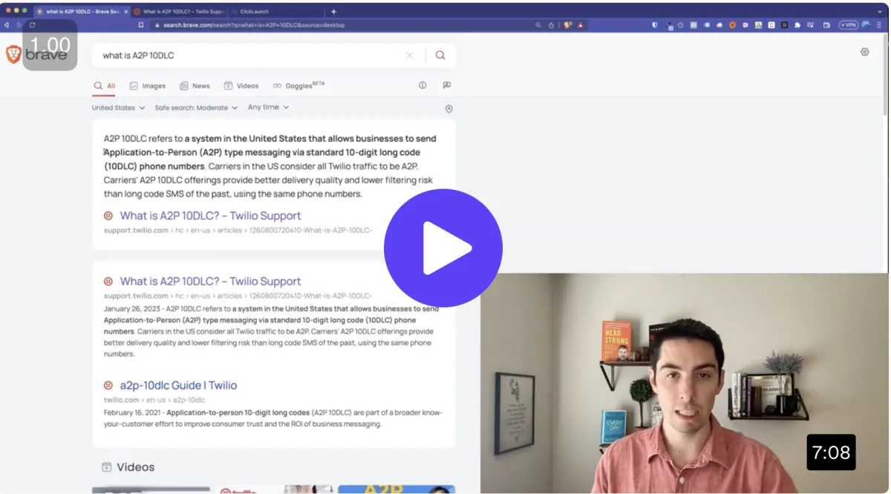Click the Brave wallet icon in the toolbar
This screenshot has width=891, height=494.
826,24
